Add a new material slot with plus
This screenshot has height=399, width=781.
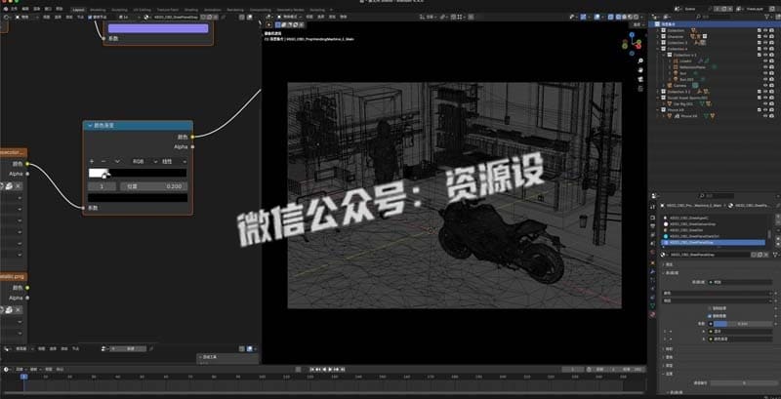tap(778, 217)
